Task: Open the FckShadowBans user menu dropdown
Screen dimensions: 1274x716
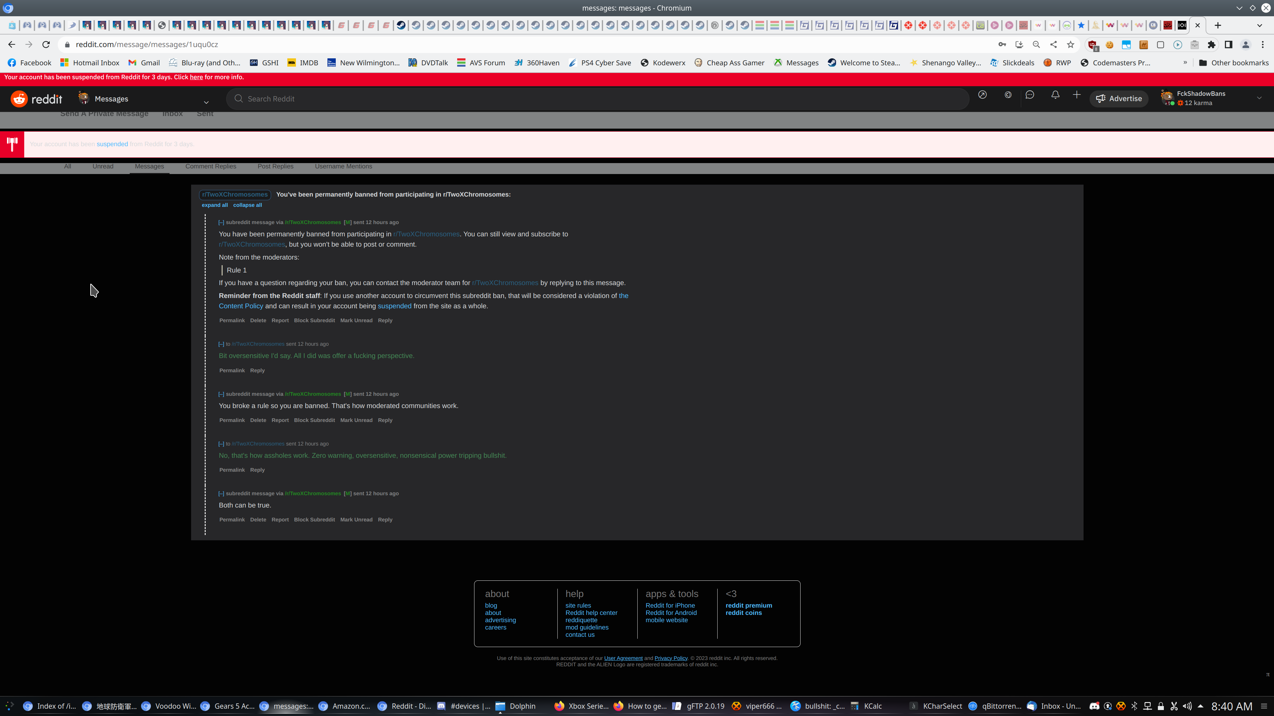Action: pos(1259,98)
